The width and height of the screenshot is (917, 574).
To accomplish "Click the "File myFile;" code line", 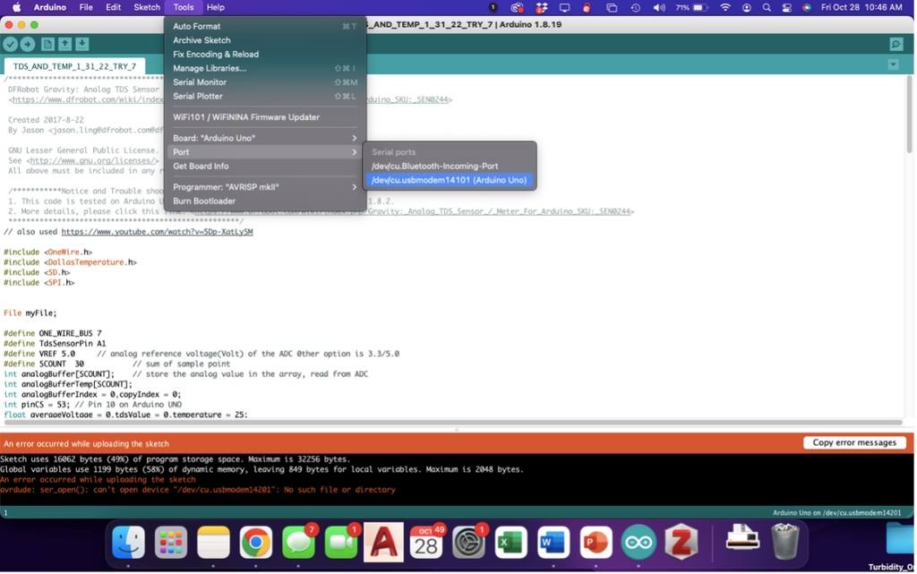I will (x=30, y=313).
